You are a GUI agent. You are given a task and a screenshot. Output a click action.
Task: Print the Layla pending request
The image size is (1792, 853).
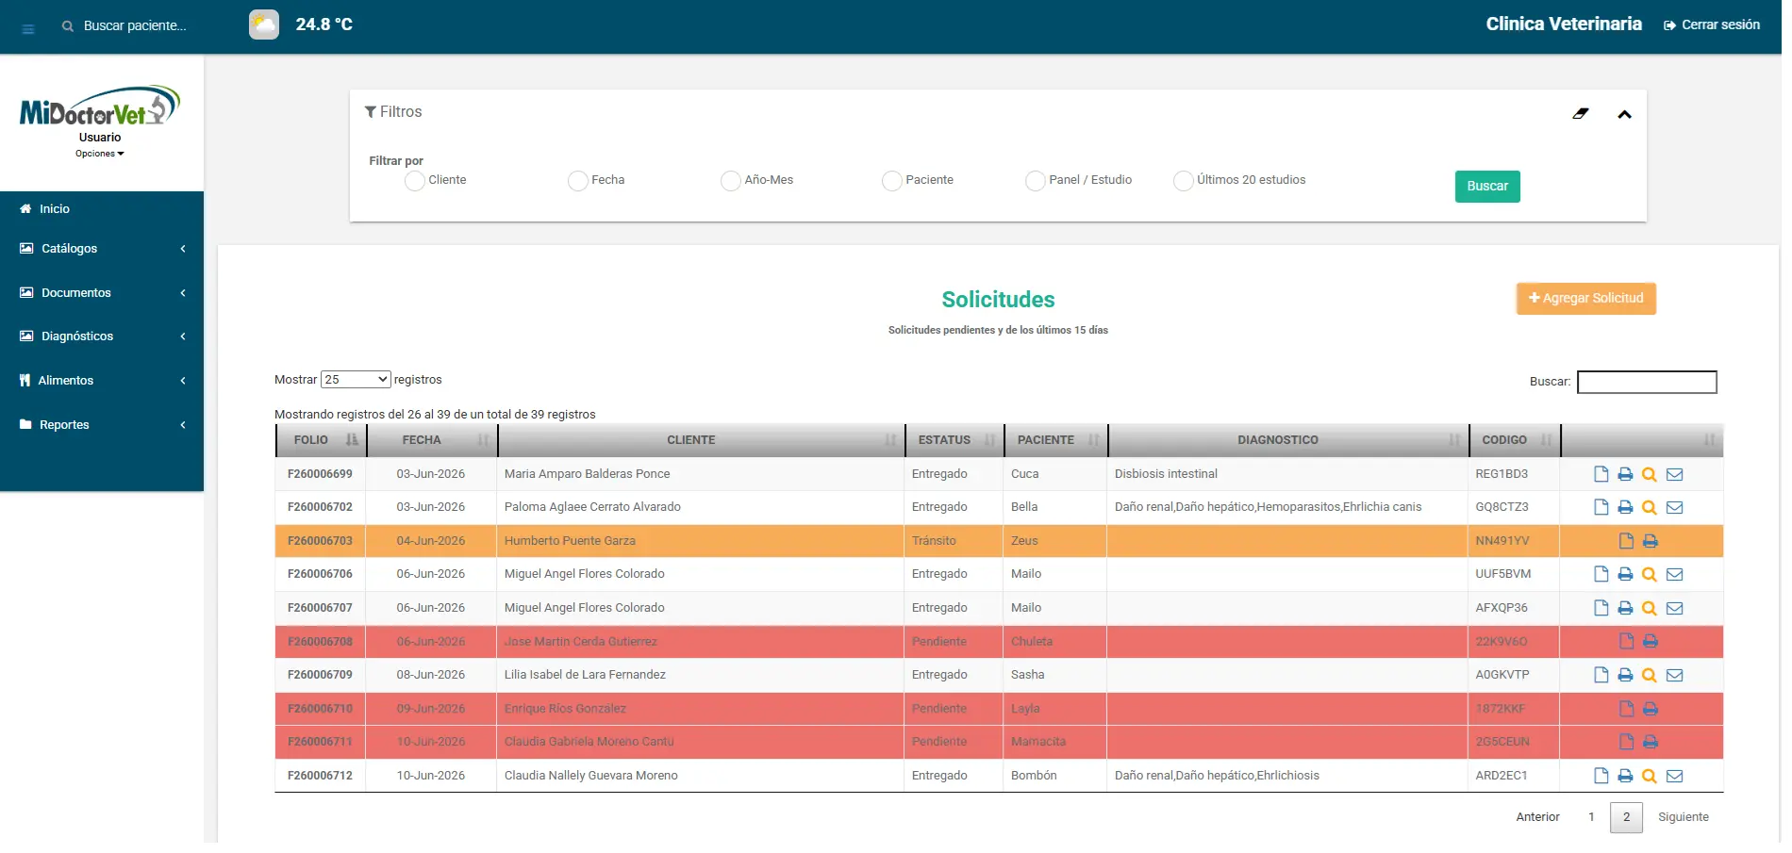[x=1651, y=709]
